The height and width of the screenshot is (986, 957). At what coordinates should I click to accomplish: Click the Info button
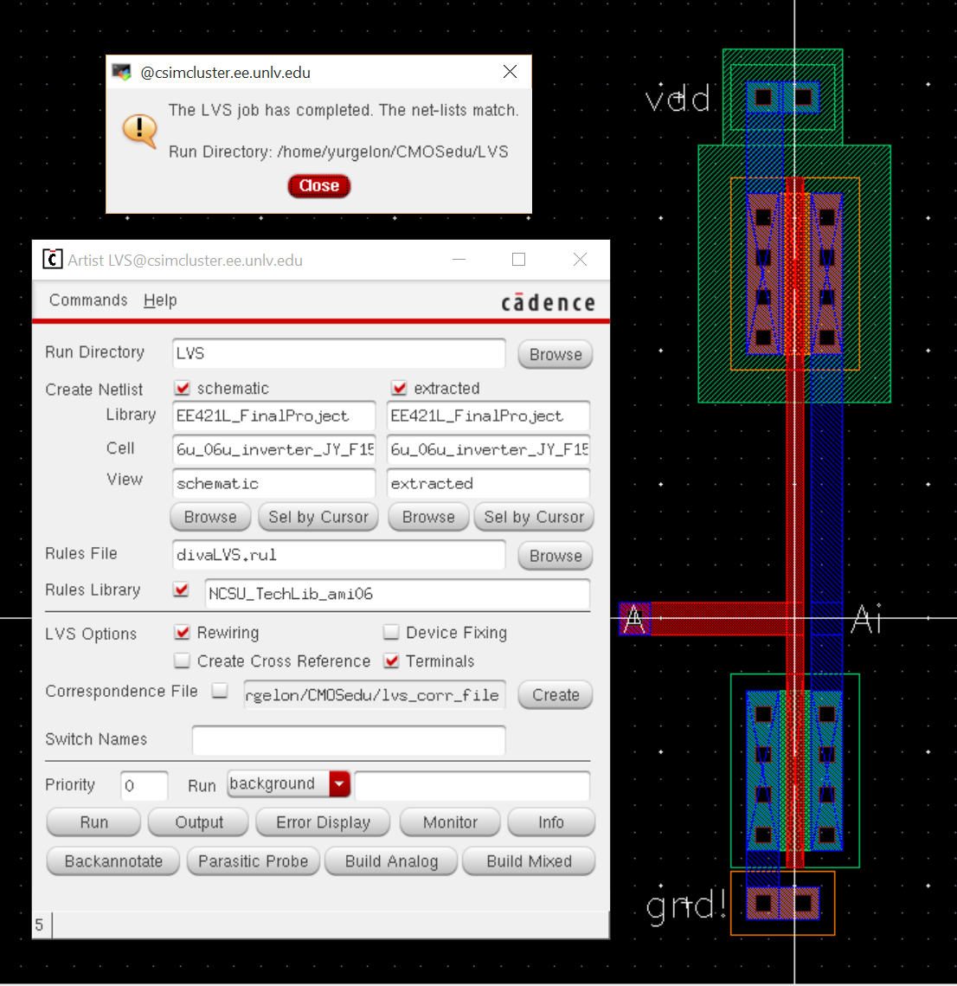click(x=550, y=822)
